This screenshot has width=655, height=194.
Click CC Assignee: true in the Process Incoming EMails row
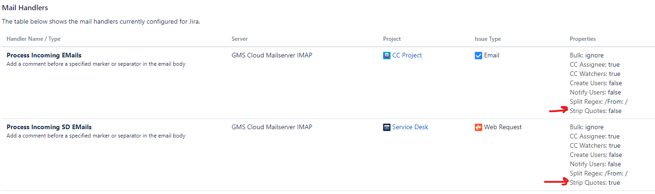(x=595, y=64)
